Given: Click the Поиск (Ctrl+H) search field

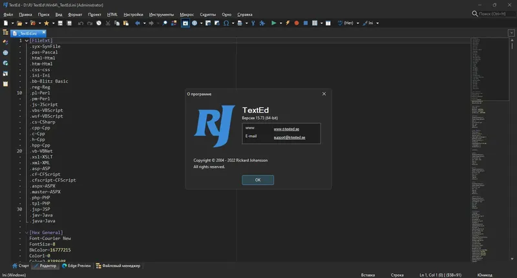Looking at the screenshot, I should pyautogui.click(x=496, y=14).
